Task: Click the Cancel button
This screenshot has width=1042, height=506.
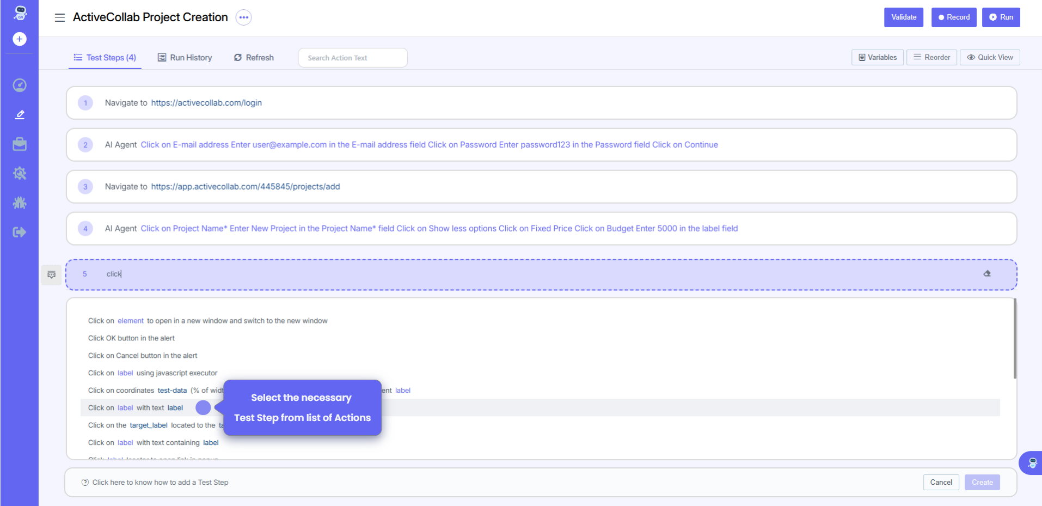Action: point(941,483)
